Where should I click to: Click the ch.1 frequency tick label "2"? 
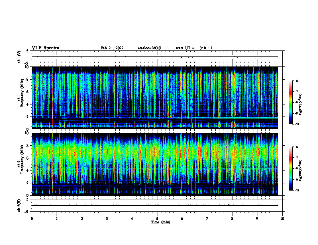click(28, 117)
